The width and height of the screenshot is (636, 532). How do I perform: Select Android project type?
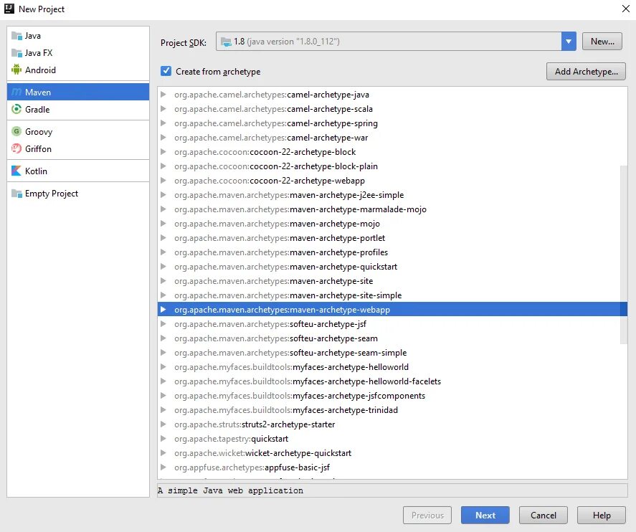(x=78, y=70)
